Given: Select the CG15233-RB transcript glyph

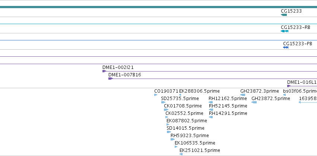Looking at the screenshot, I should pyautogui.click(x=285, y=31).
